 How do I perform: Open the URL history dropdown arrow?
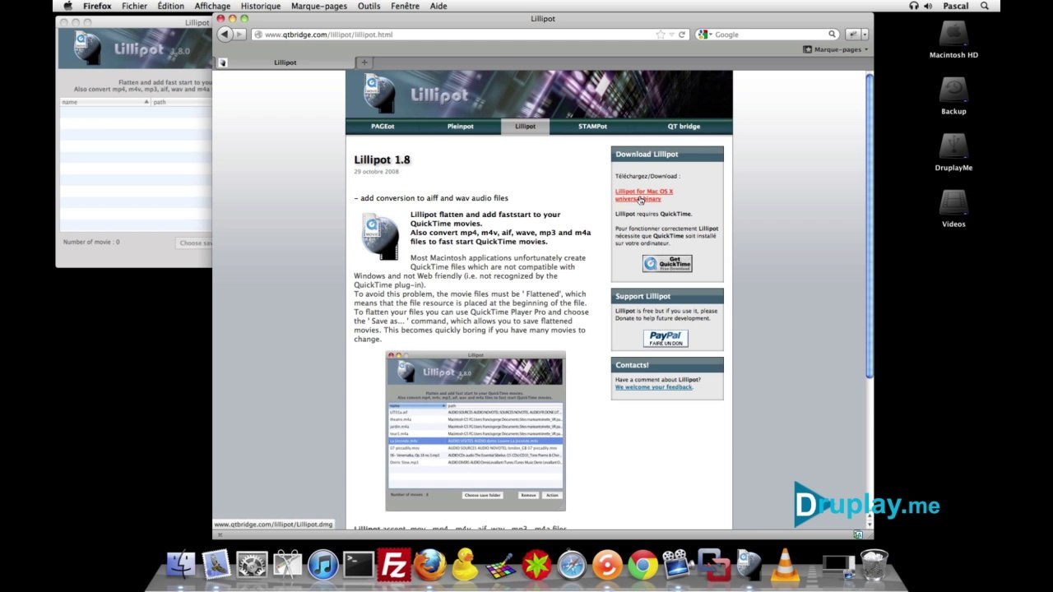pos(671,35)
